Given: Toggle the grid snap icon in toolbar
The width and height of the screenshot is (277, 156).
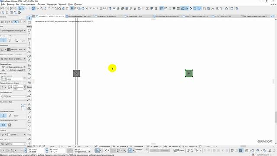Looking at the screenshot, I should point(72,8).
